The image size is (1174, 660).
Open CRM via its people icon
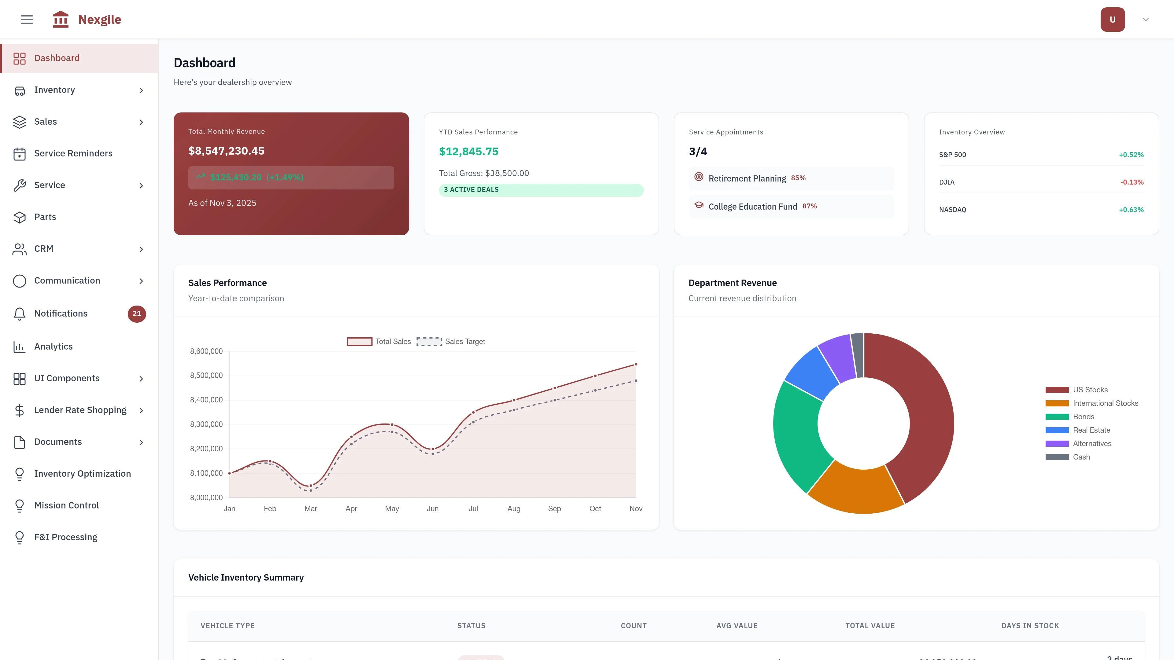click(20, 249)
